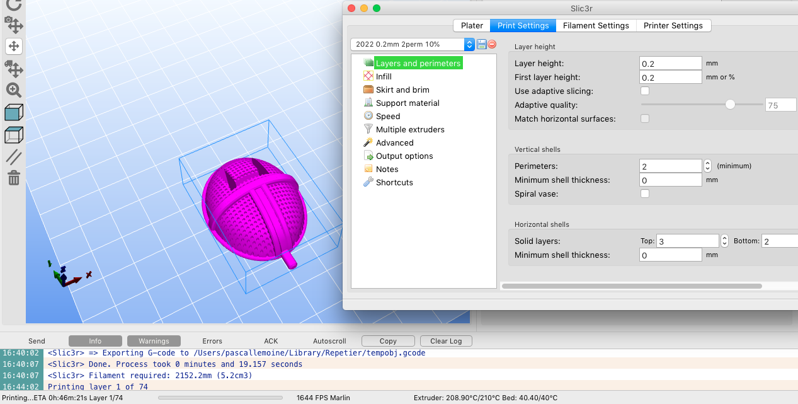This screenshot has height=404, width=798.
Task: Switch to the Filament Settings tab
Action: [596, 25]
